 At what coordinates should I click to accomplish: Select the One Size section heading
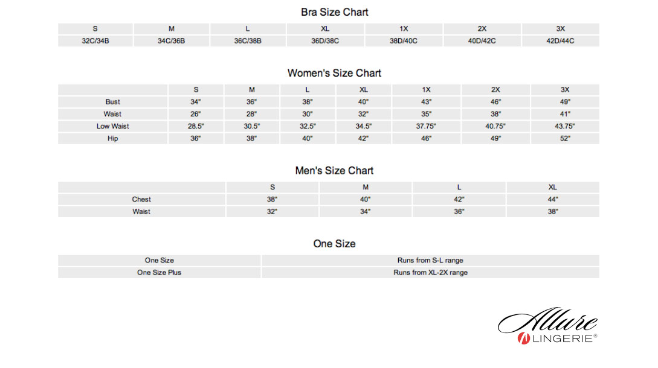(x=334, y=244)
